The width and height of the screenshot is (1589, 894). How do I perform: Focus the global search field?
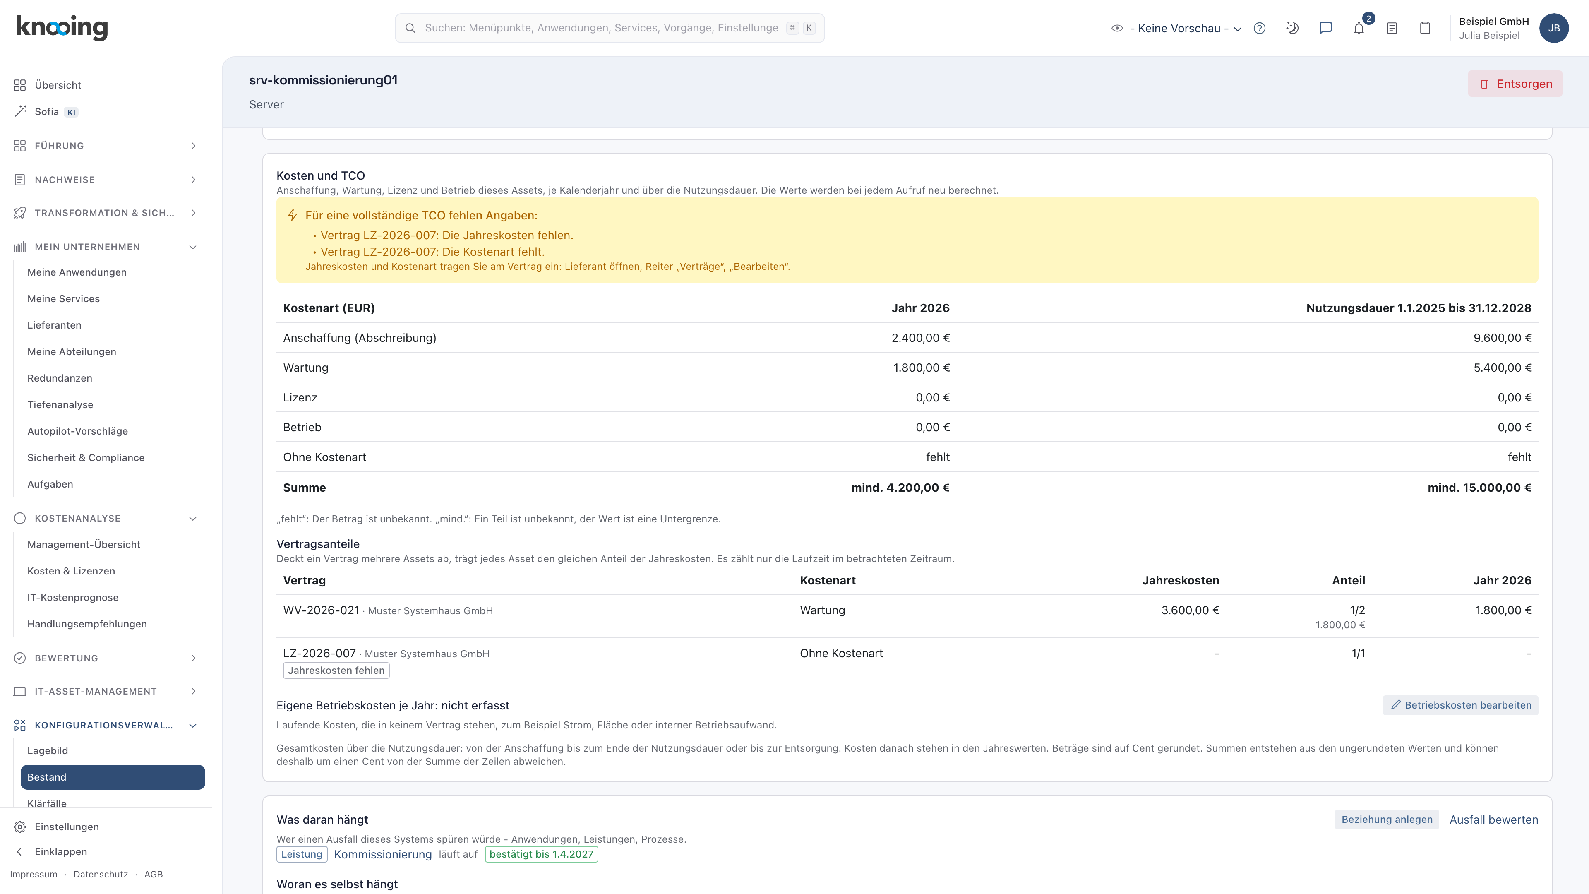point(610,29)
